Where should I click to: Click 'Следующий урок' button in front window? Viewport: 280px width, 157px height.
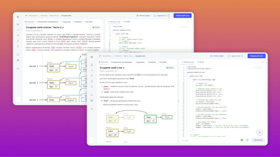(x=256, y=56)
